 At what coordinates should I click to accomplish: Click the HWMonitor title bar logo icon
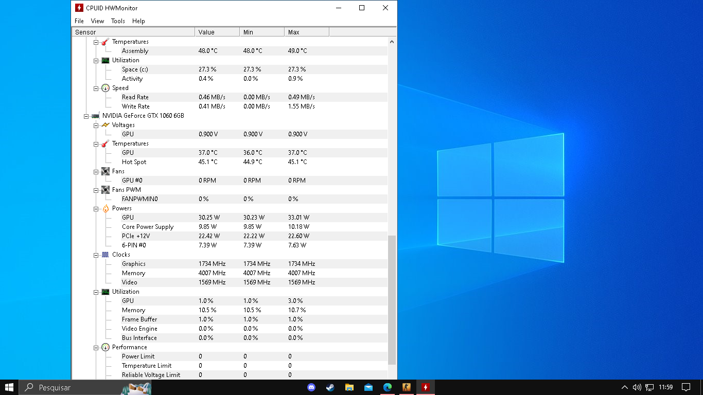[x=79, y=8]
